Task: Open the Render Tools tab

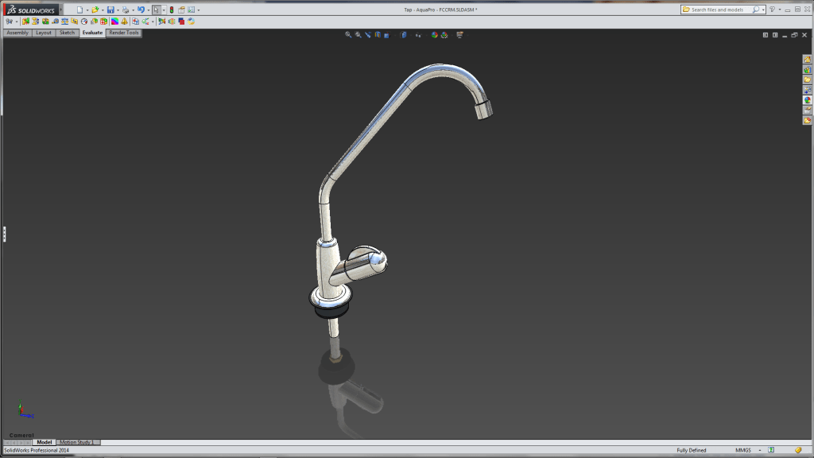Action: tap(124, 33)
